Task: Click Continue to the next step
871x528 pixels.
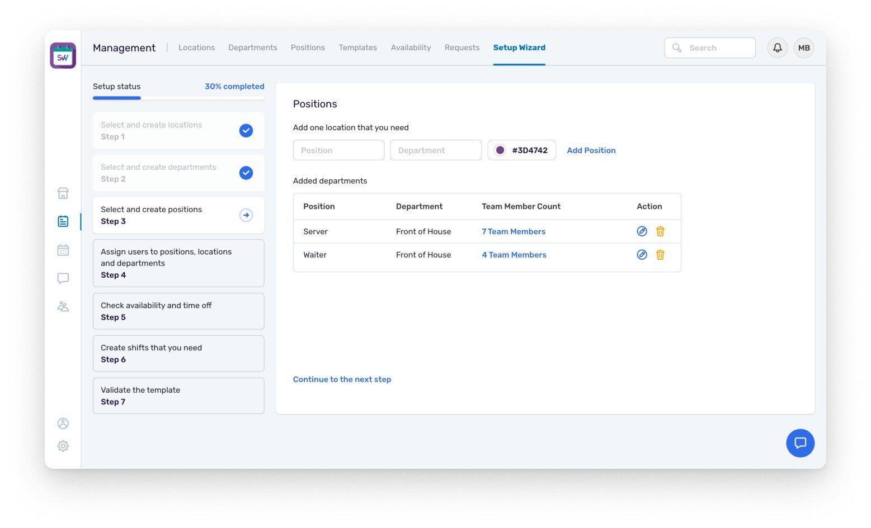Action: click(342, 379)
